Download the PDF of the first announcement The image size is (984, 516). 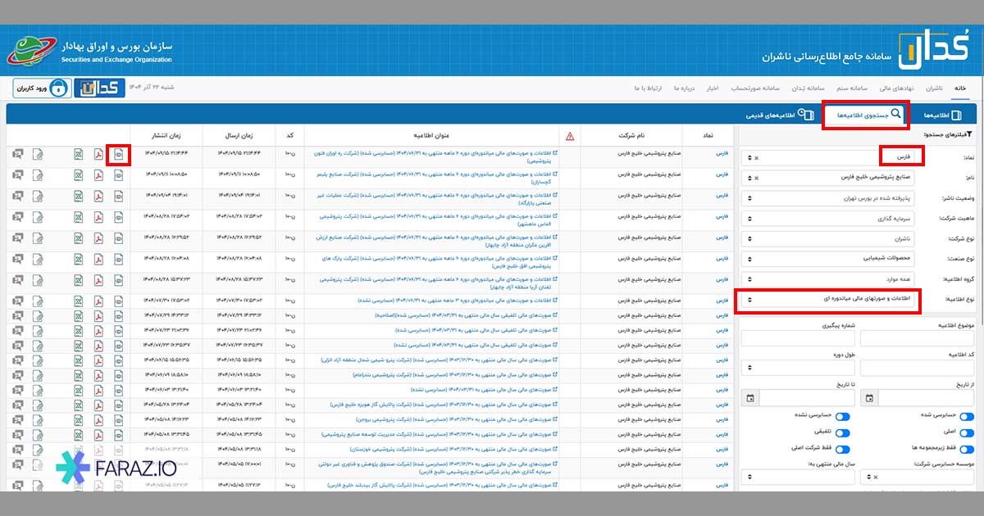(98, 154)
